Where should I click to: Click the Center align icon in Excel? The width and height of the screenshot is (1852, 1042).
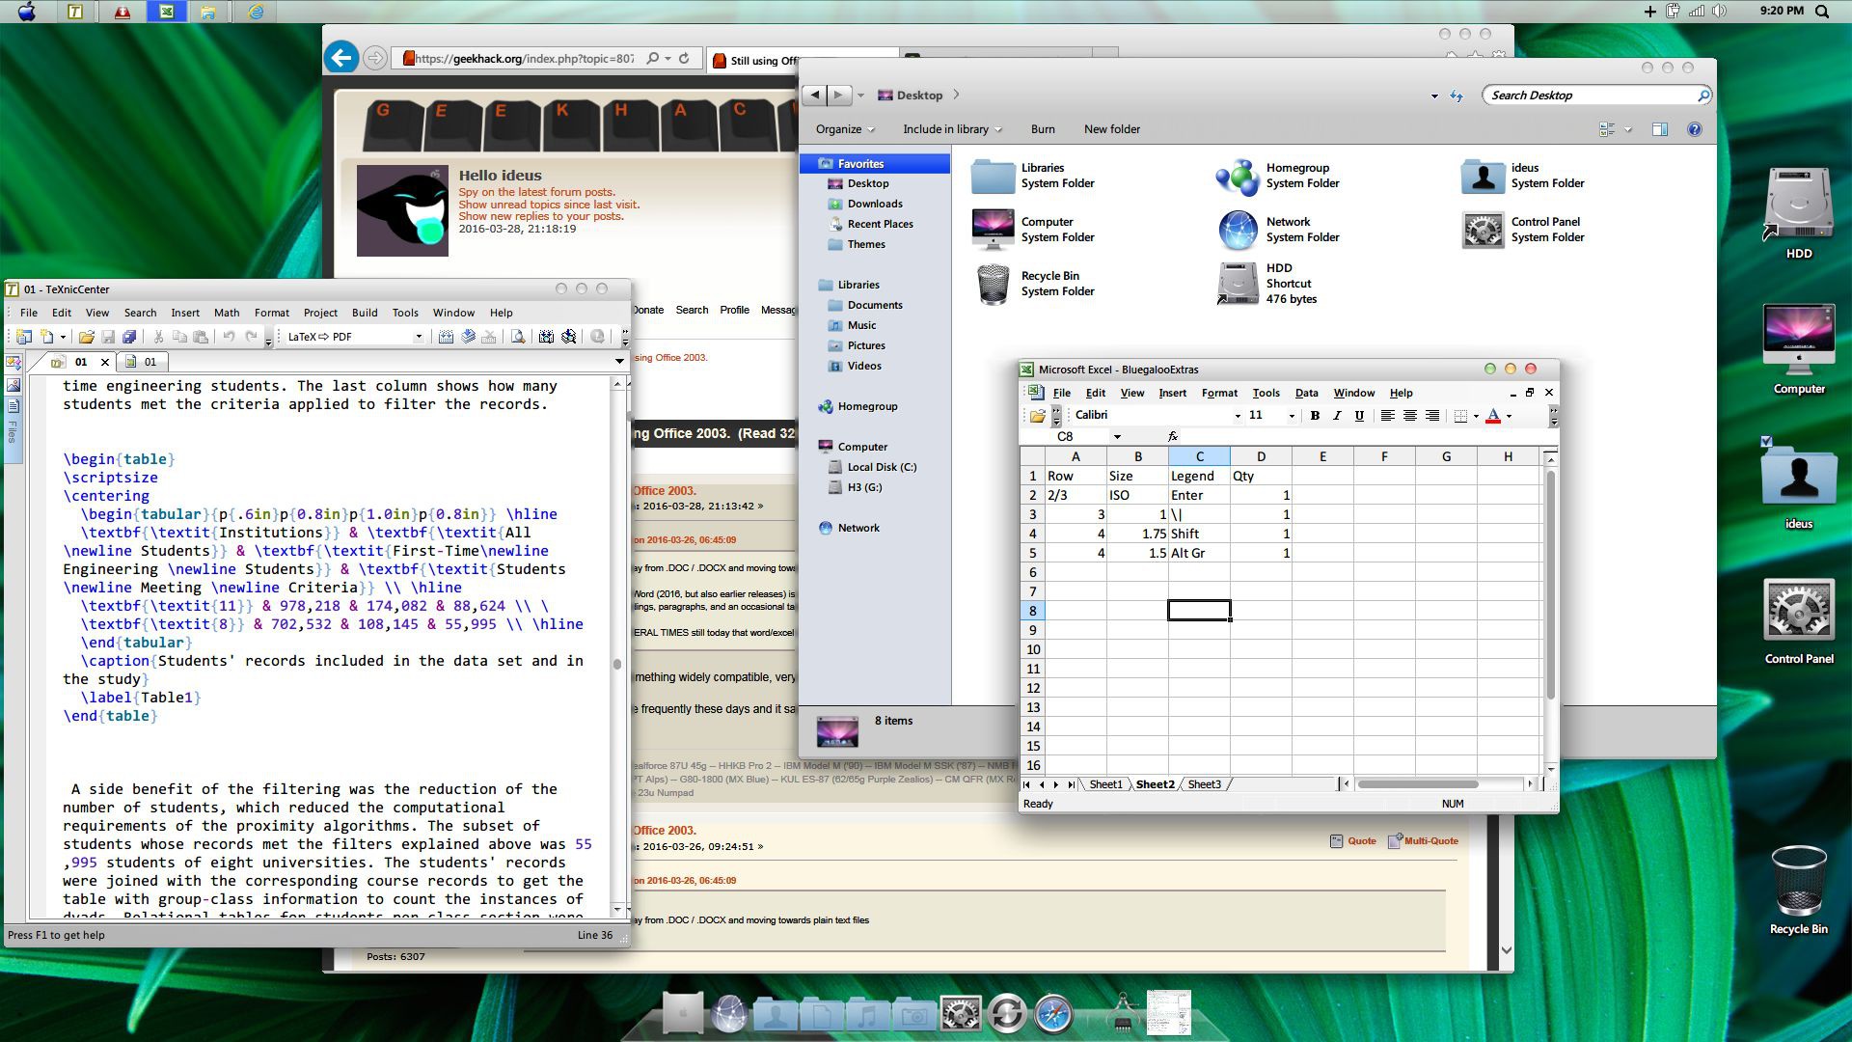pos(1410,416)
